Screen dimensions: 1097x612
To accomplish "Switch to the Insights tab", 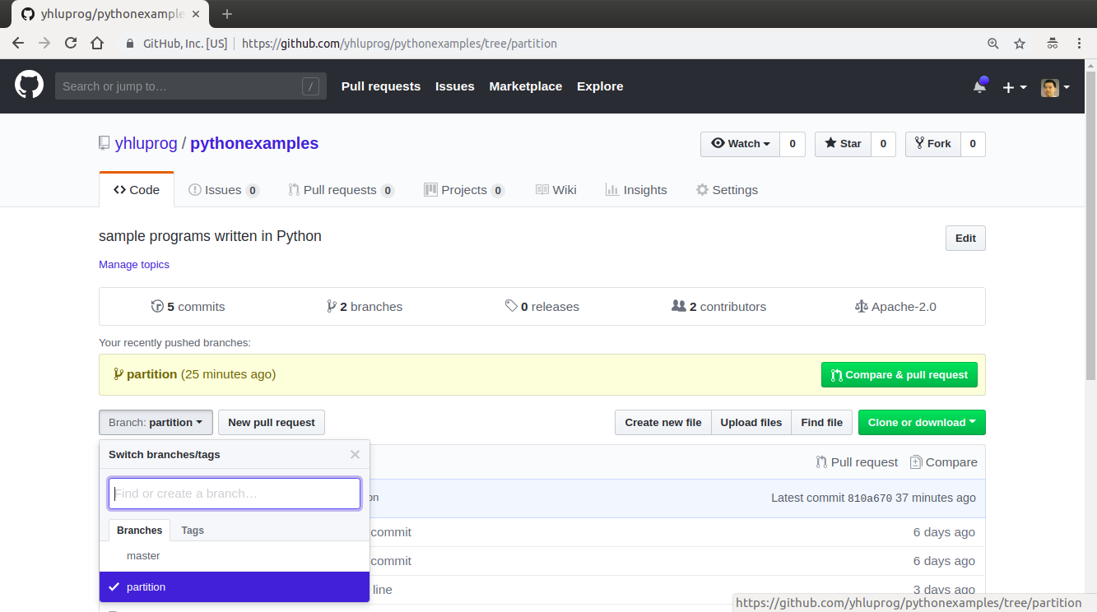I will click(636, 190).
